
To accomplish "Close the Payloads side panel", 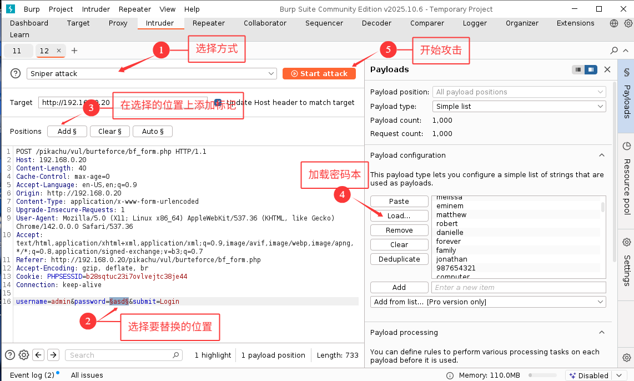I will click(x=607, y=69).
